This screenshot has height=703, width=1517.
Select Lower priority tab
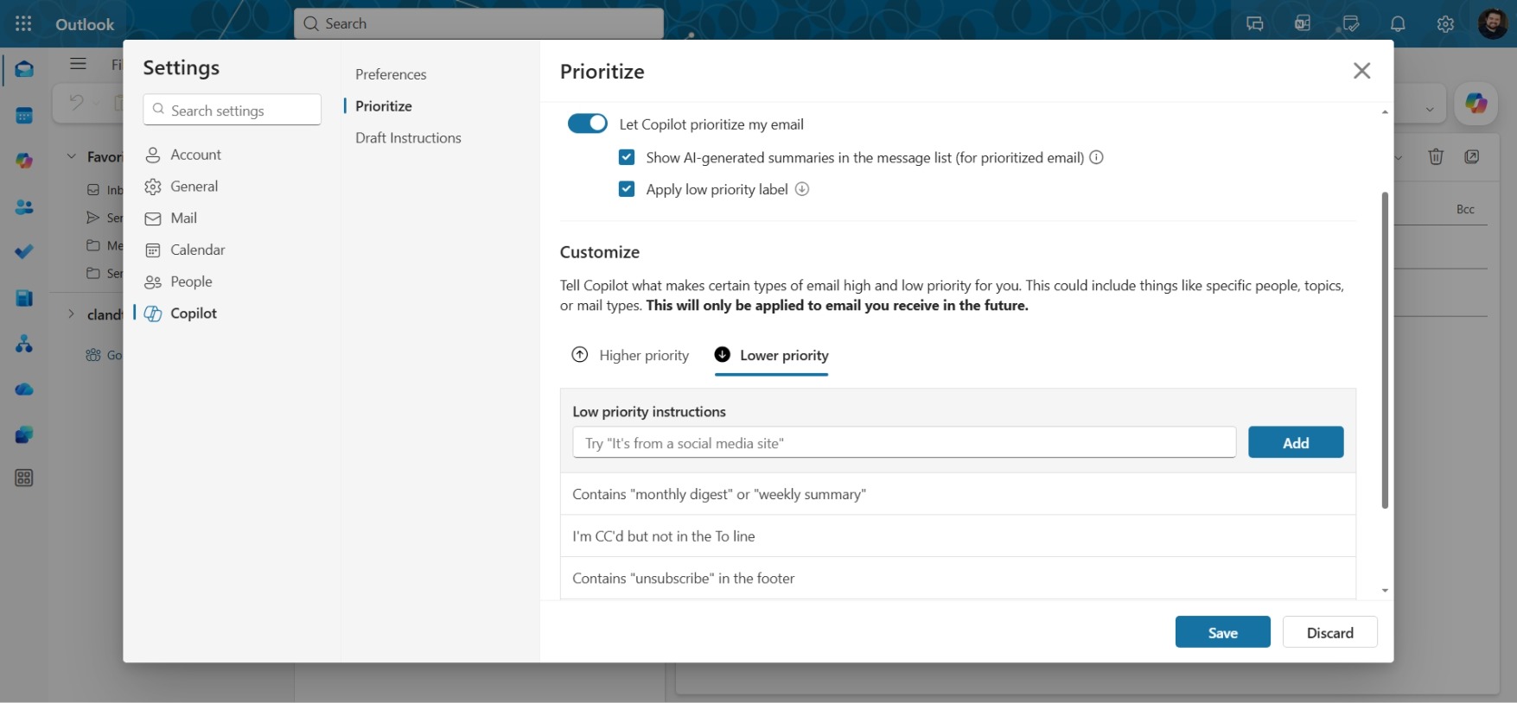point(771,355)
